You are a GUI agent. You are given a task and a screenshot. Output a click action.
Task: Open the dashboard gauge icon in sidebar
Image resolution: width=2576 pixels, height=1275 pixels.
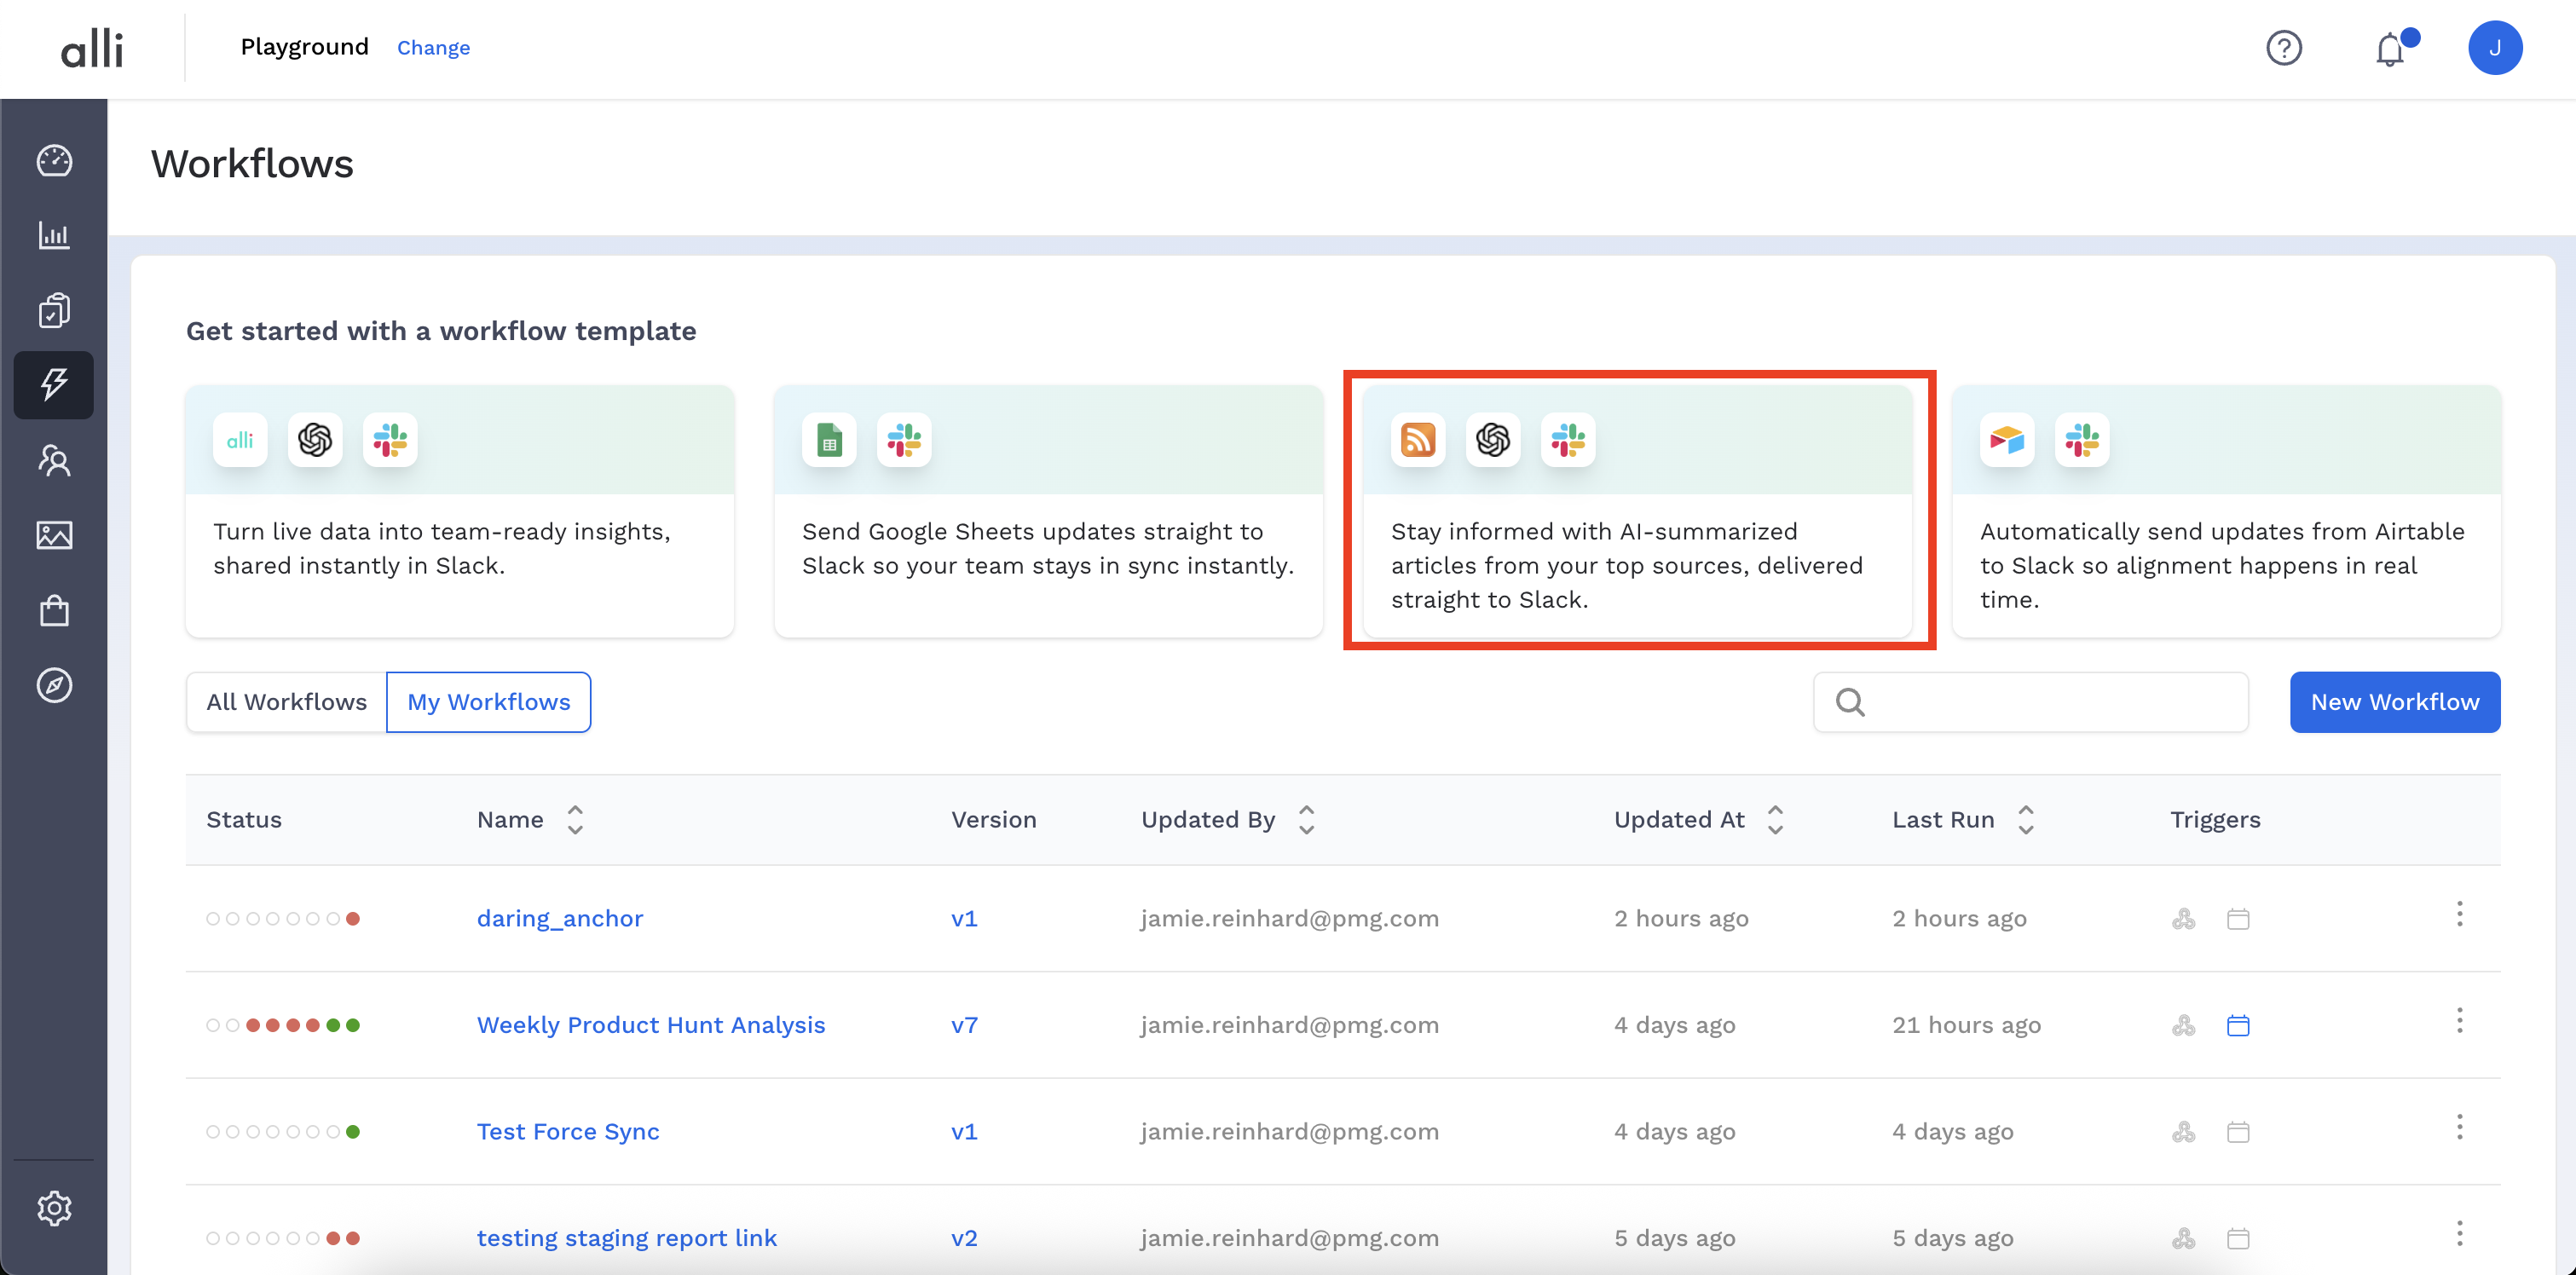point(54,160)
